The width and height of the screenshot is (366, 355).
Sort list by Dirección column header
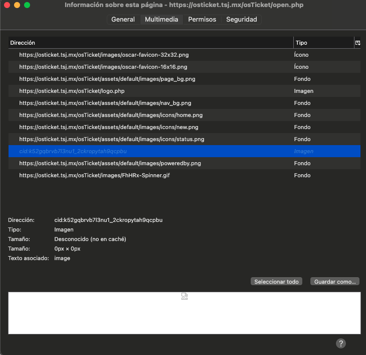(x=150, y=43)
